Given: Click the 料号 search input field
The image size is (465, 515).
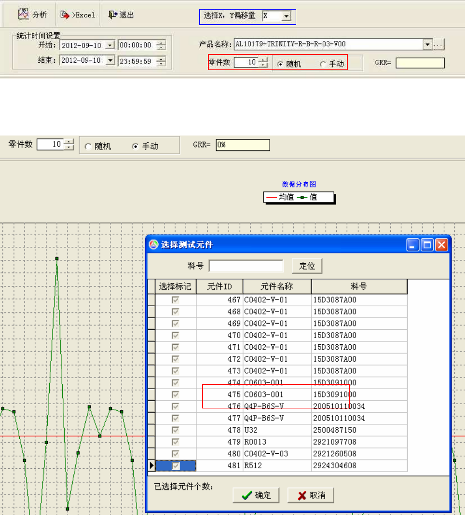Looking at the screenshot, I should coord(246,266).
